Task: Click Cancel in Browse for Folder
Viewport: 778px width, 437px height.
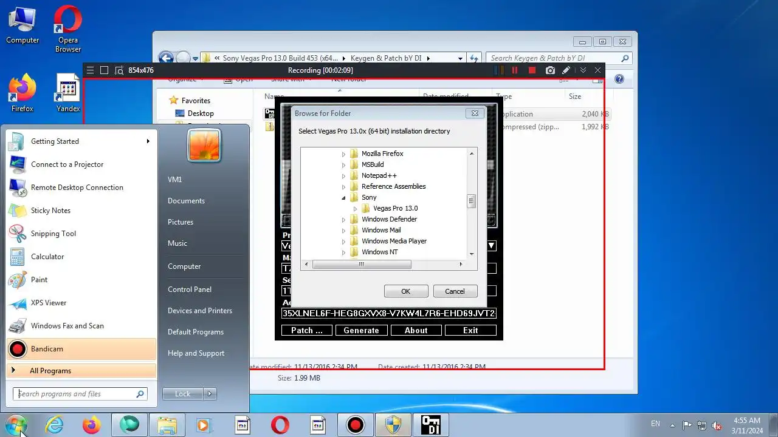Action: [x=455, y=291]
